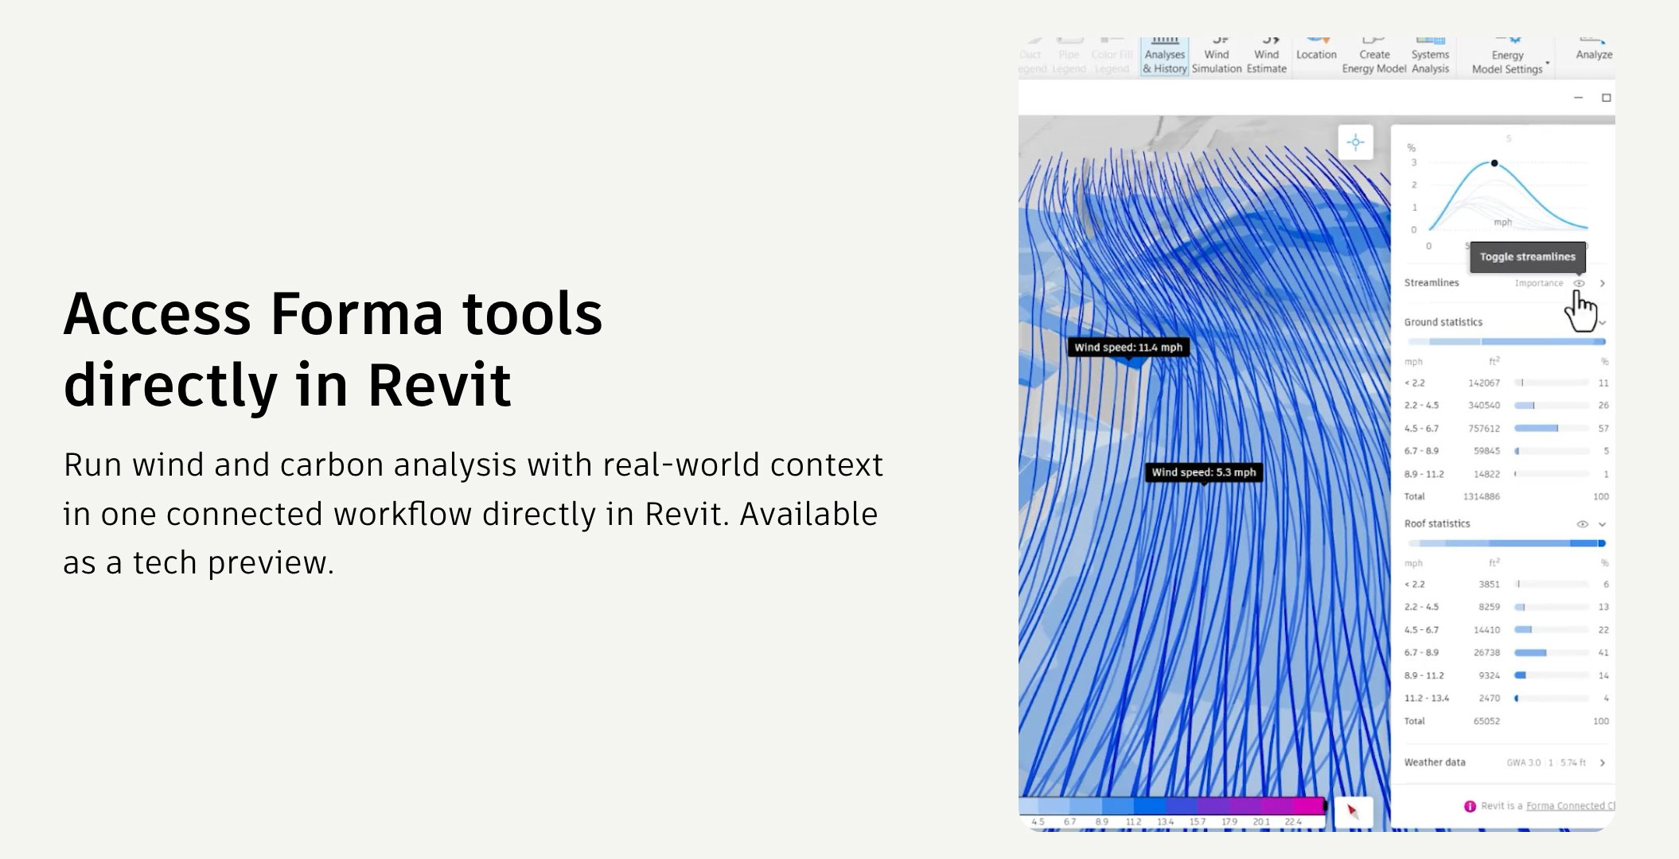This screenshot has width=1679, height=859.
Task: Click the 'Weather data' label
Action: coord(1435,763)
